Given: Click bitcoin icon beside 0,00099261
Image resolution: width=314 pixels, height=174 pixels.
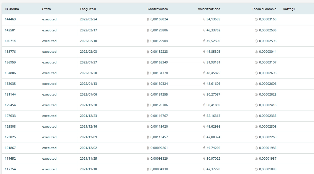Looking at the screenshot, I should tap(148, 148).
